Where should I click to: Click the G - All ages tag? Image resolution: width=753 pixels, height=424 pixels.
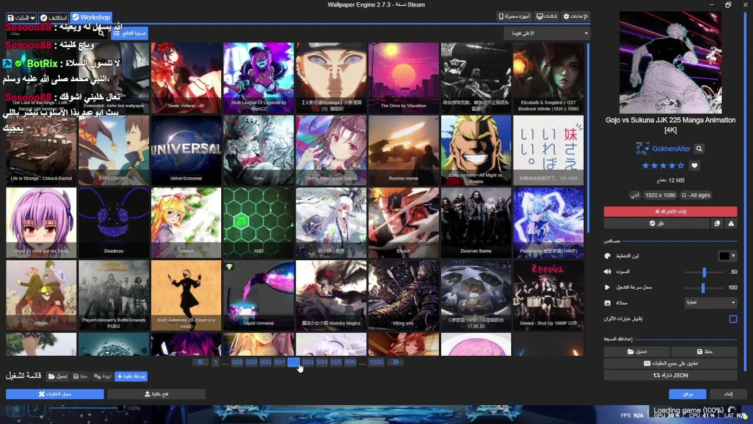(x=696, y=195)
